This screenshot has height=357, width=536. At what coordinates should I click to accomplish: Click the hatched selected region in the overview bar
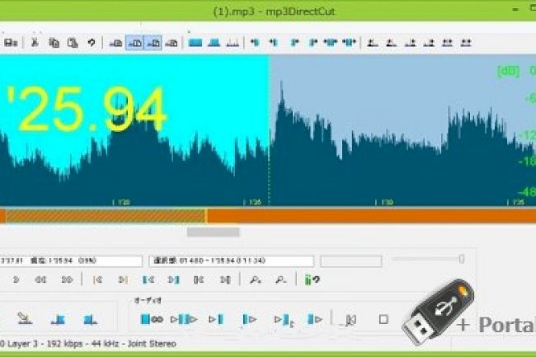pyautogui.click(x=105, y=216)
